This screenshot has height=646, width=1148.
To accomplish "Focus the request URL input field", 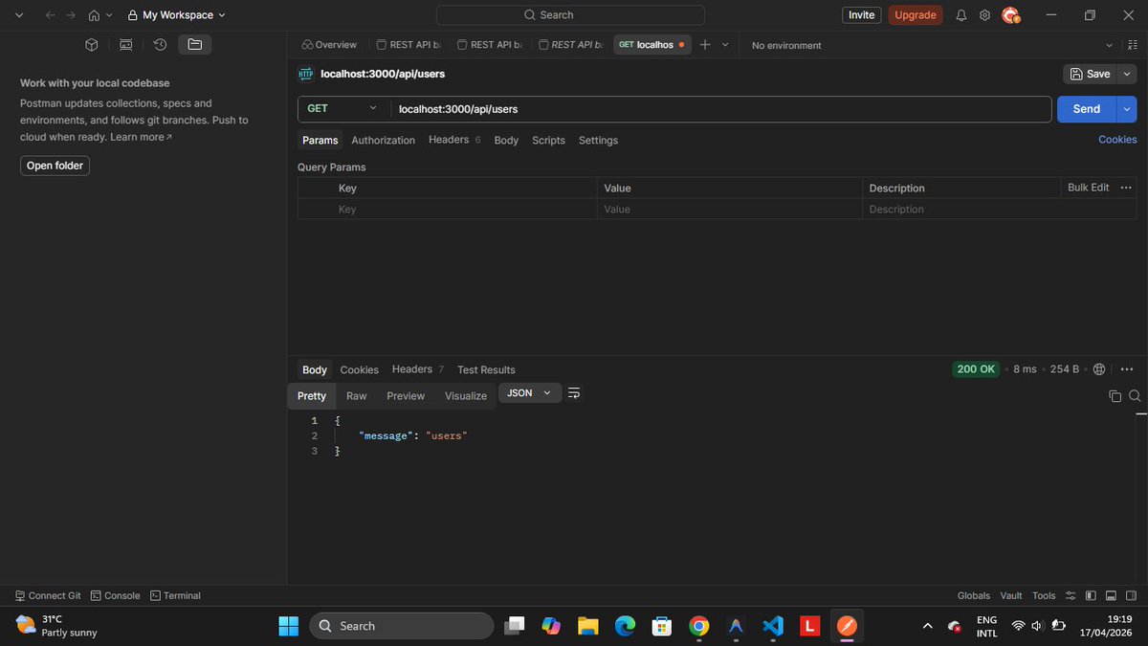I will point(721,109).
